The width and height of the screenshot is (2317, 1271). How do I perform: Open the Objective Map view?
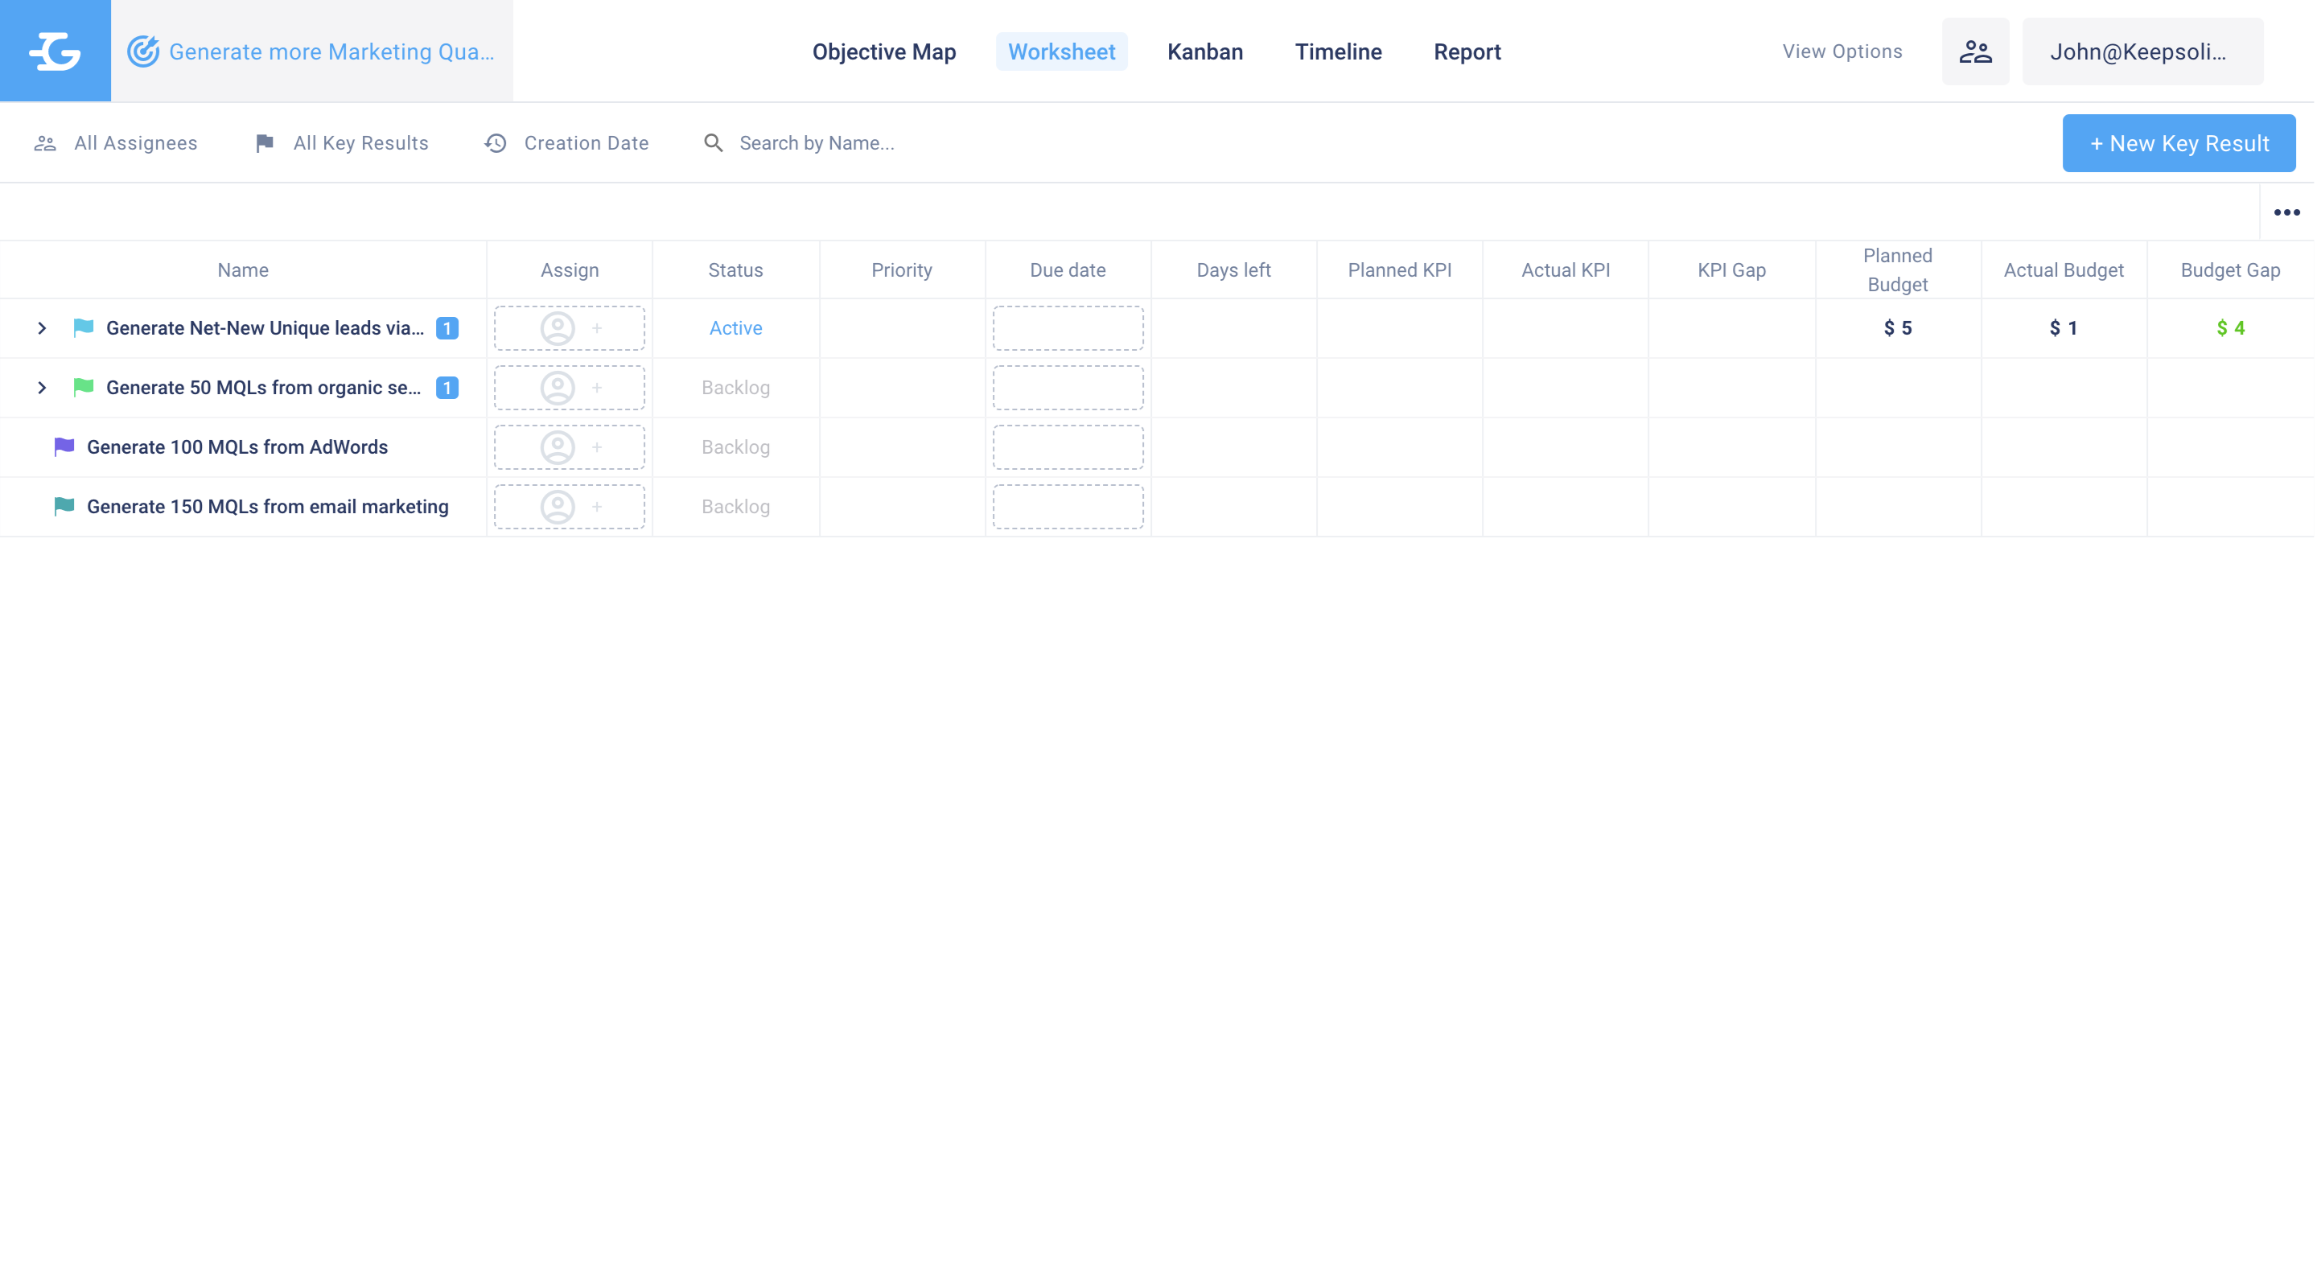pyautogui.click(x=884, y=51)
